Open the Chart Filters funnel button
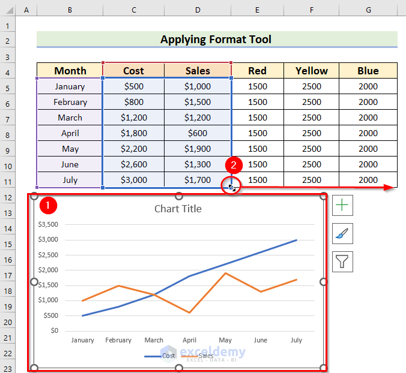Screen dimensions: 406x373 click(342, 261)
